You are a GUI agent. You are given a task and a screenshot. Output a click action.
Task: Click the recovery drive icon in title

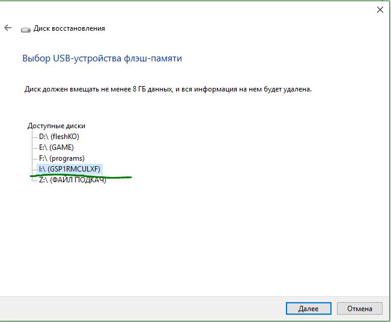click(x=26, y=29)
